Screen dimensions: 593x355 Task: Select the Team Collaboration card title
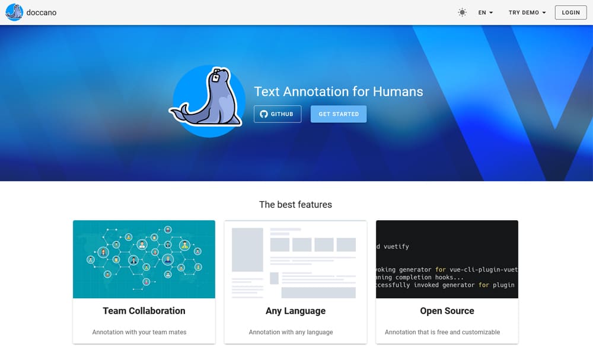tap(144, 311)
